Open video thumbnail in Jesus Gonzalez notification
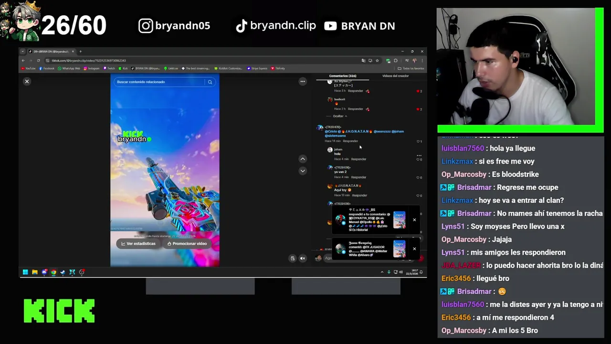Viewport: 611px width, 344px height. pyautogui.click(x=399, y=249)
